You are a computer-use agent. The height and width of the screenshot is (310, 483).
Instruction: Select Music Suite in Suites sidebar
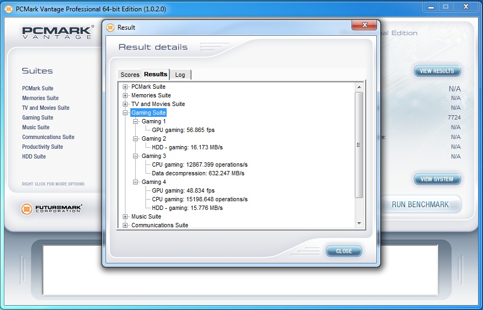pos(35,127)
